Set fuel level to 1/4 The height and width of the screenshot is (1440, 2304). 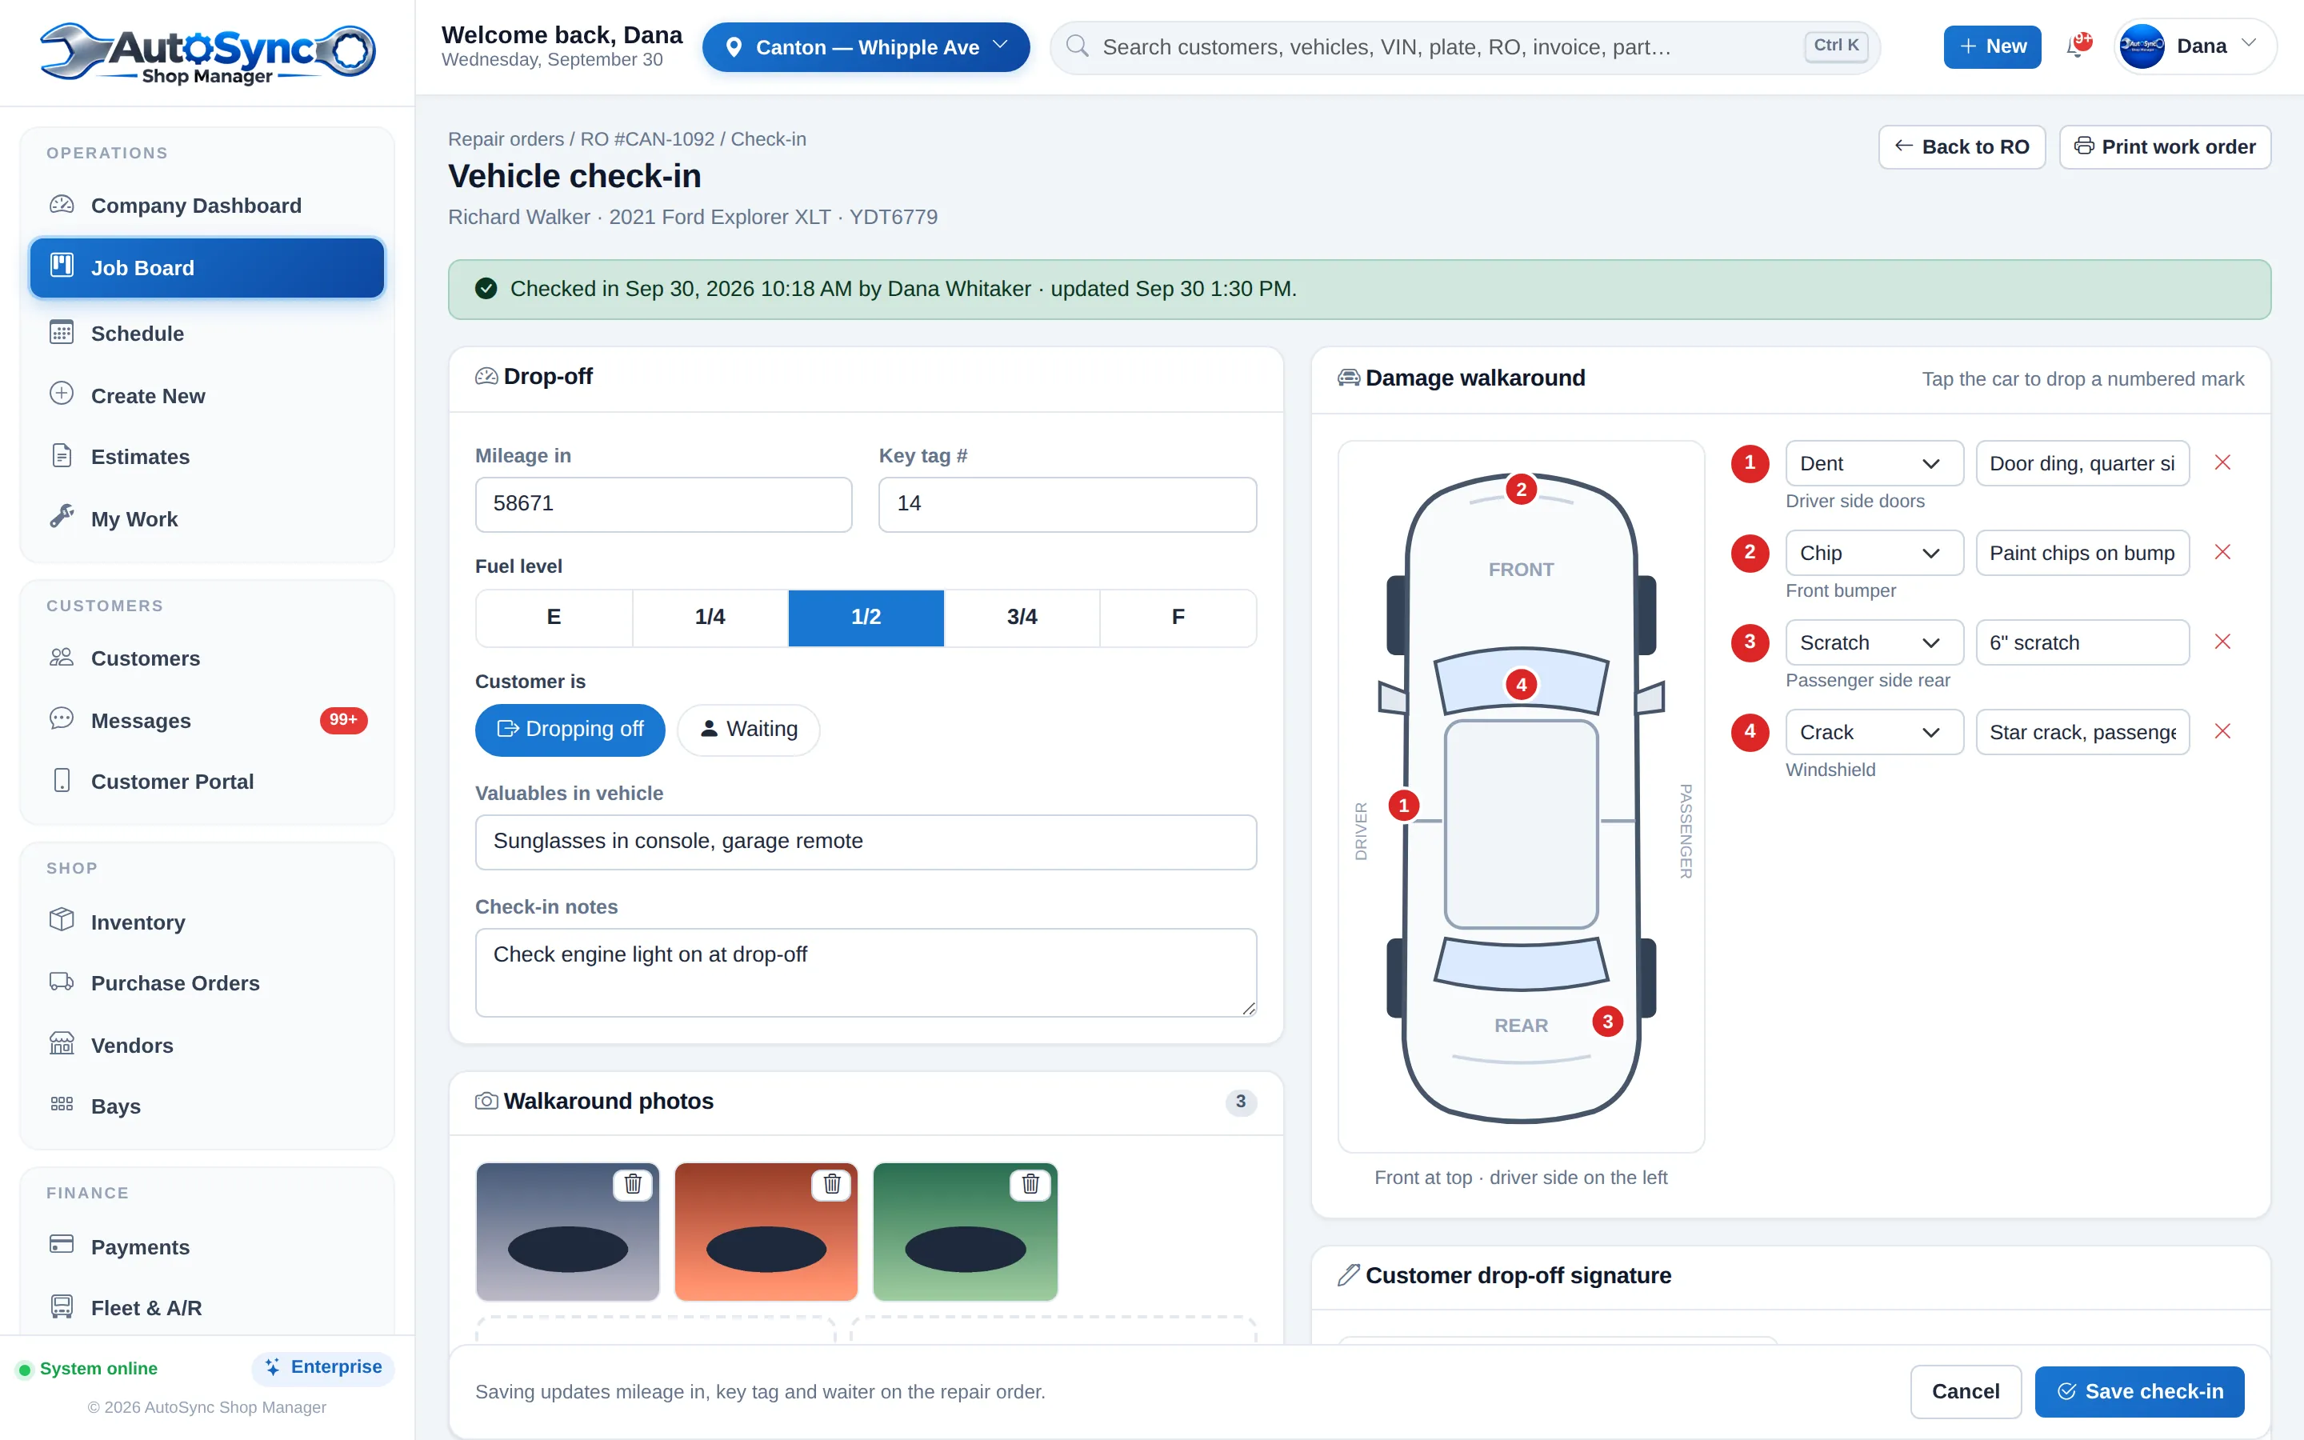[x=710, y=617]
